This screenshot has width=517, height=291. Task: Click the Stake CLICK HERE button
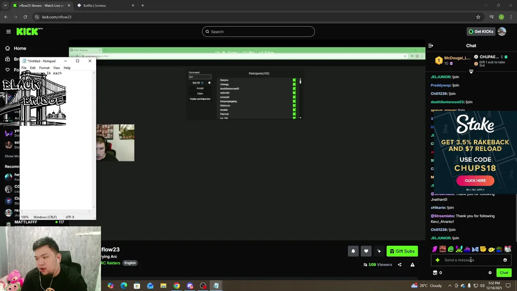click(475, 181)
